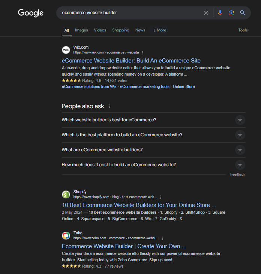Click the 'People also ask' heading
Screen dimensions: 261x274
[83, 106]
